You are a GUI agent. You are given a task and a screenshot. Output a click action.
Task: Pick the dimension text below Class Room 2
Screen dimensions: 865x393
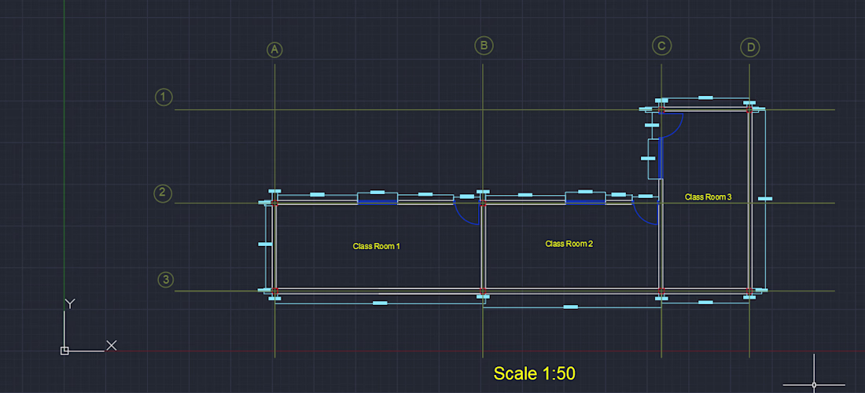tap(571, 307)
